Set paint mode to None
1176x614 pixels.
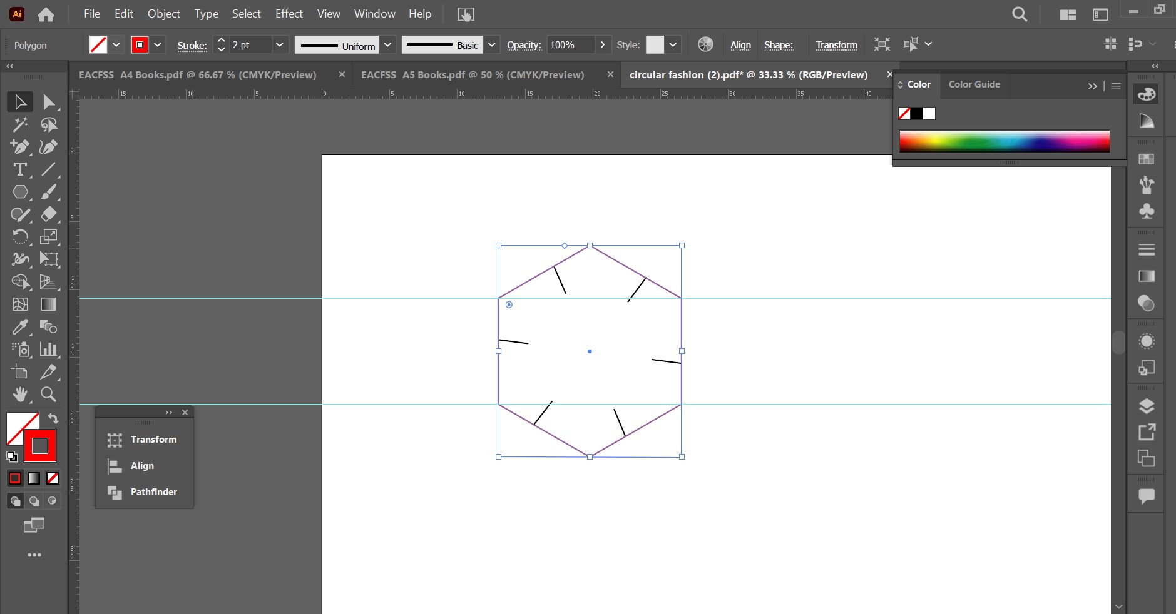[53, 478]
